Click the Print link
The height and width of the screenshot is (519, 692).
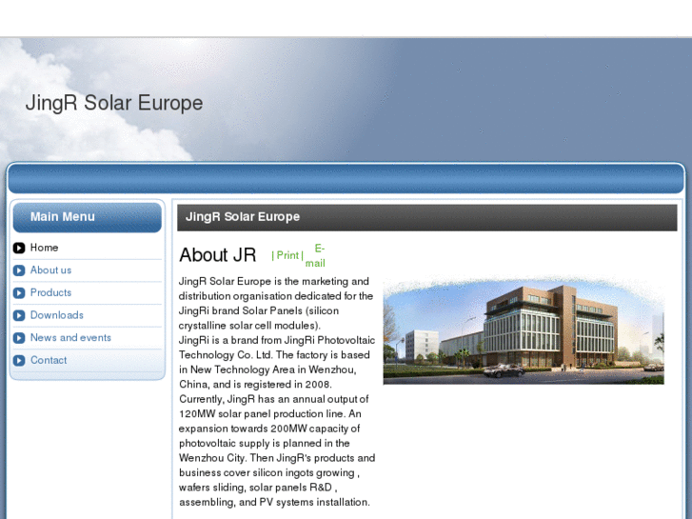pyautogui.click(x=287, y=255)
